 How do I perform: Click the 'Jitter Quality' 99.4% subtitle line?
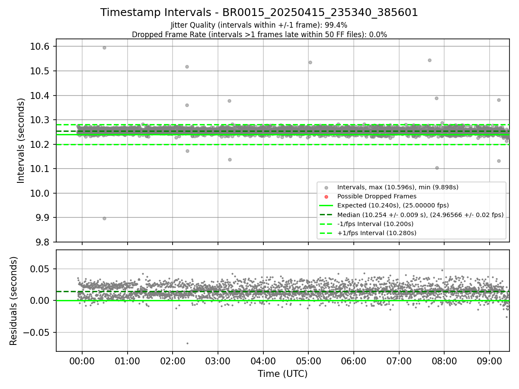259,25
